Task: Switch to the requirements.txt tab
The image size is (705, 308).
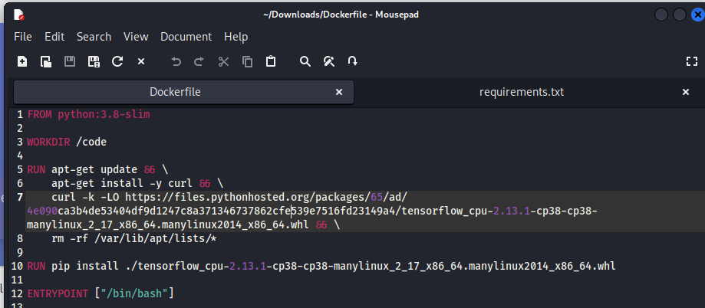Action: point(521,92)
